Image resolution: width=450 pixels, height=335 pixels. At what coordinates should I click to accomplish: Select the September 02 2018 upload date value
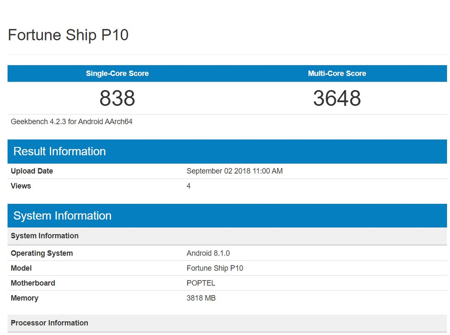[234, 171]
